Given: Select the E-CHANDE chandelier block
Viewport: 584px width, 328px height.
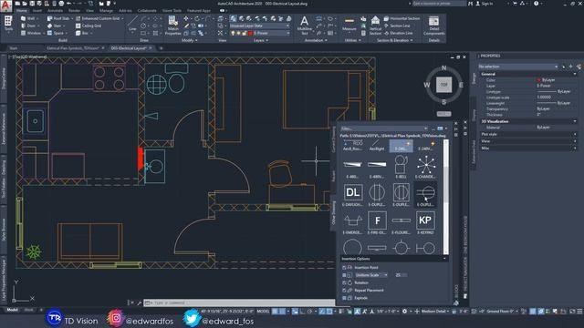Looking at the screenshot, I should tap(425, 167).
